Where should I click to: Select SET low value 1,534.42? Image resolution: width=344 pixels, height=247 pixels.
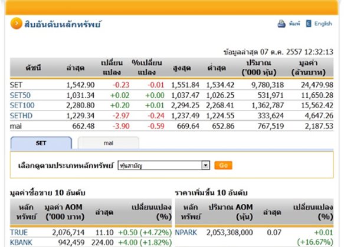[220, 85]
